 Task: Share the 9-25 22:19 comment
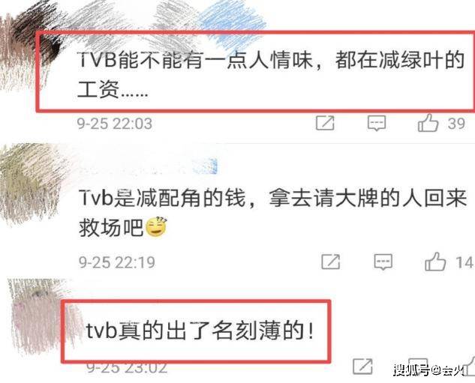[x=330, y=262]
